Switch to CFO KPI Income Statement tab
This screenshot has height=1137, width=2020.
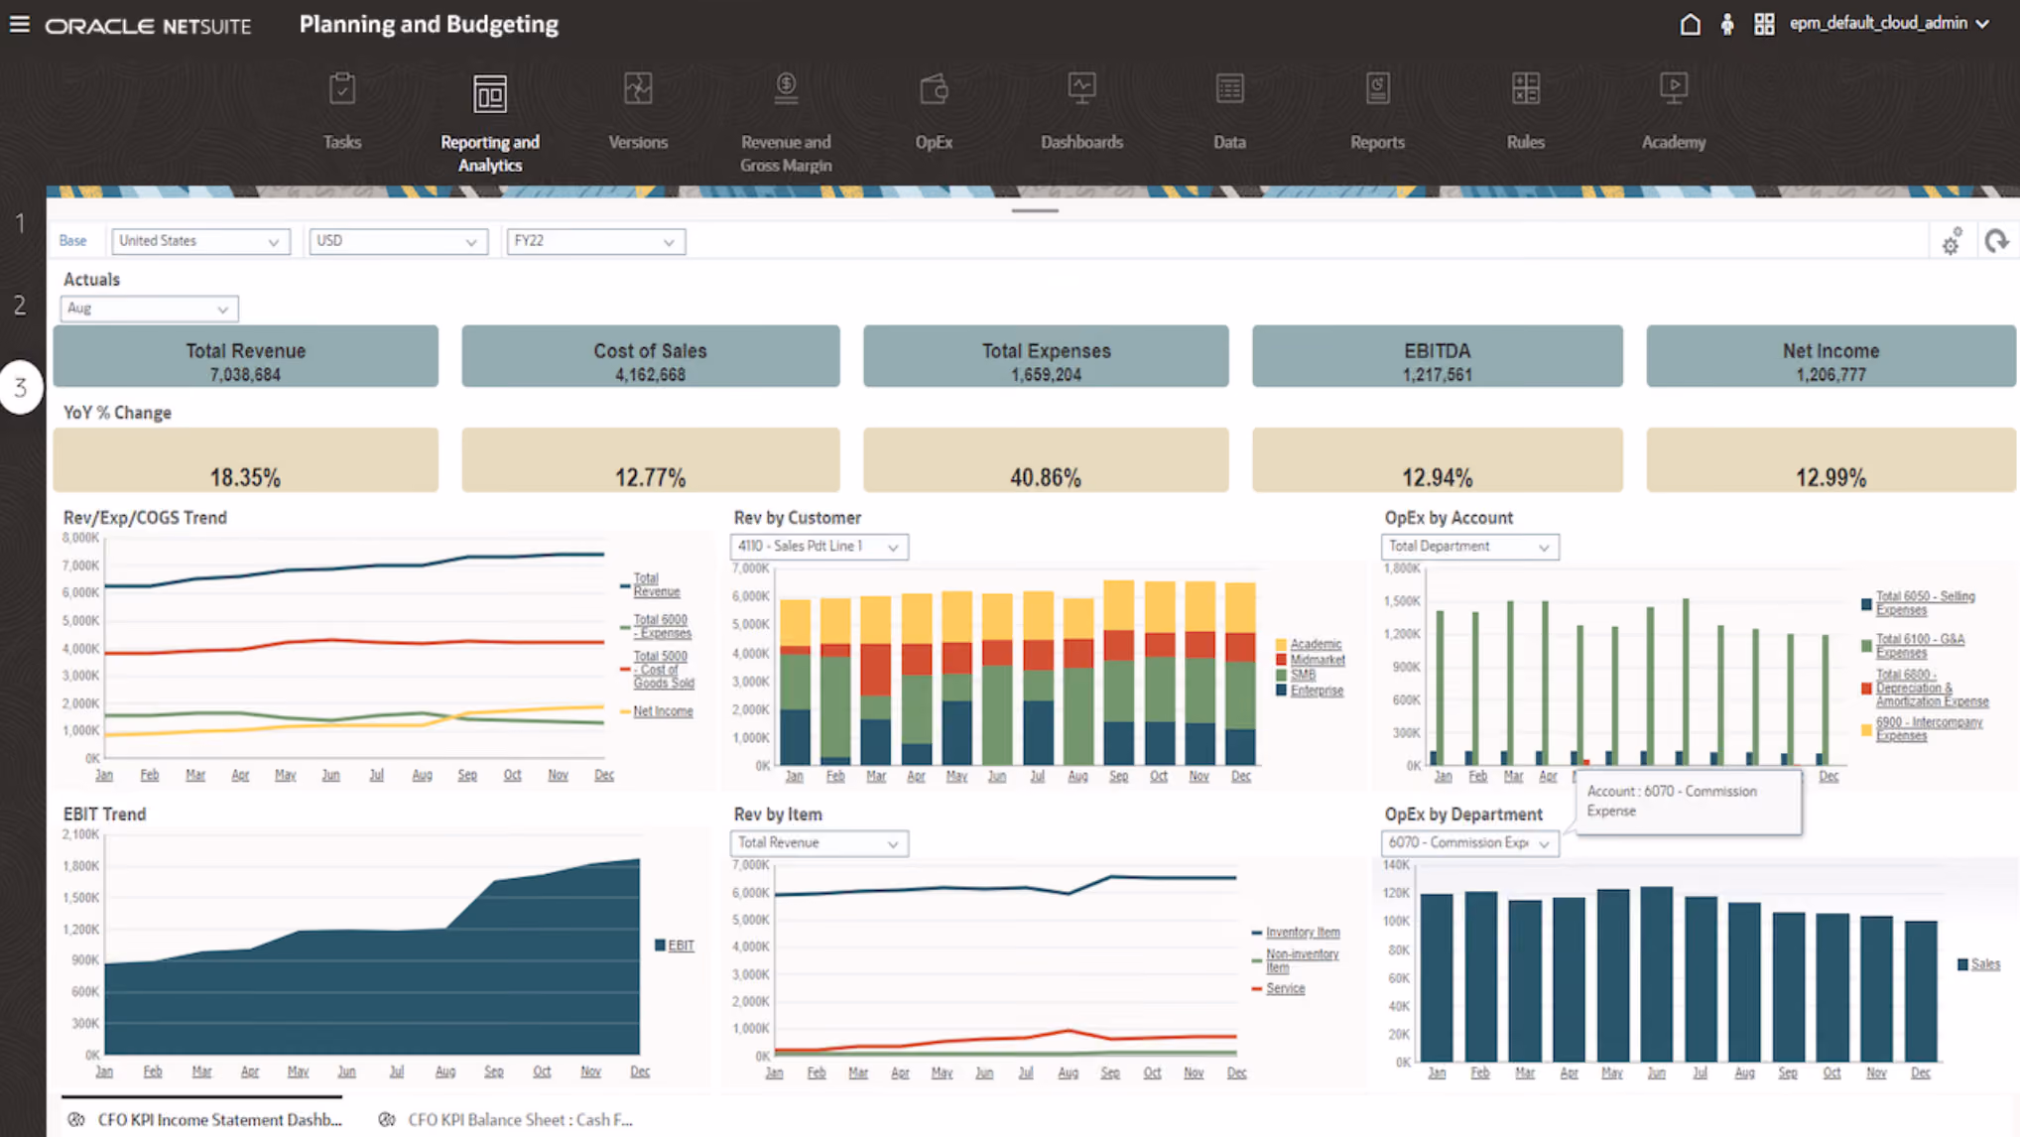(204, 1119)
